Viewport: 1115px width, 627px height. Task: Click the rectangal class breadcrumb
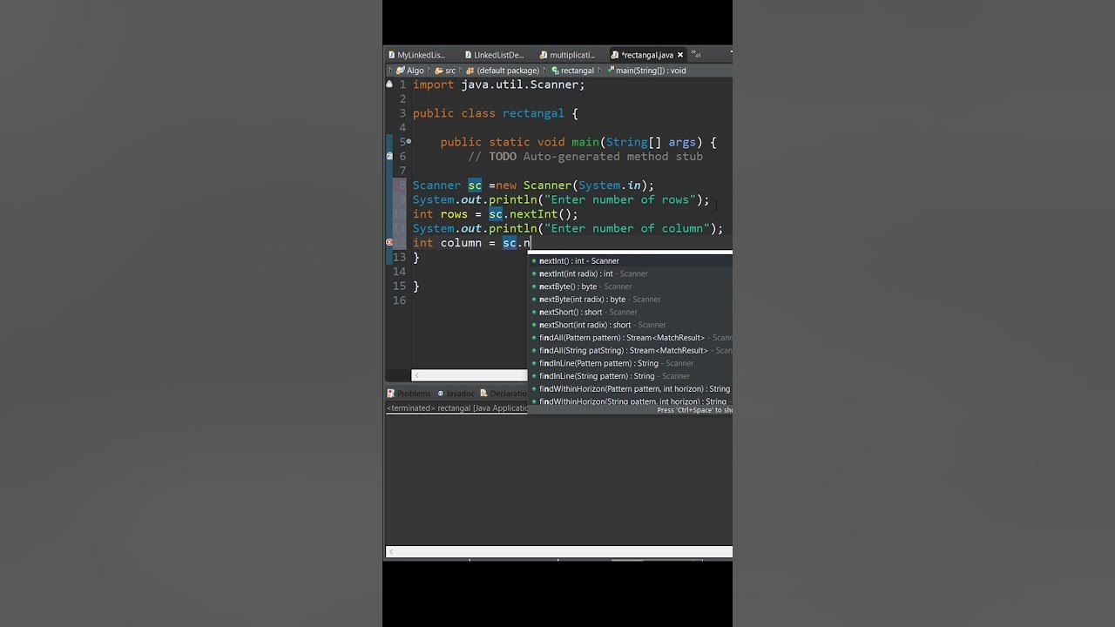[x=572, y=71]
